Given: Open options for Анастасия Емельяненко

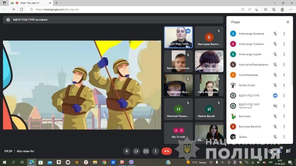Looking at the screenshot, I should point(284,65).
